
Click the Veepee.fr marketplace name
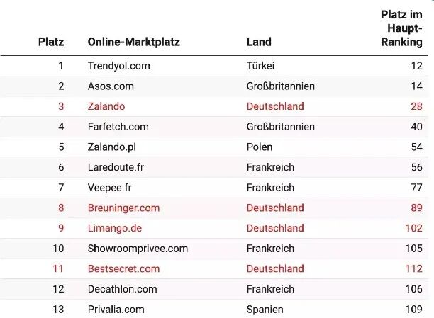point(110,188)
